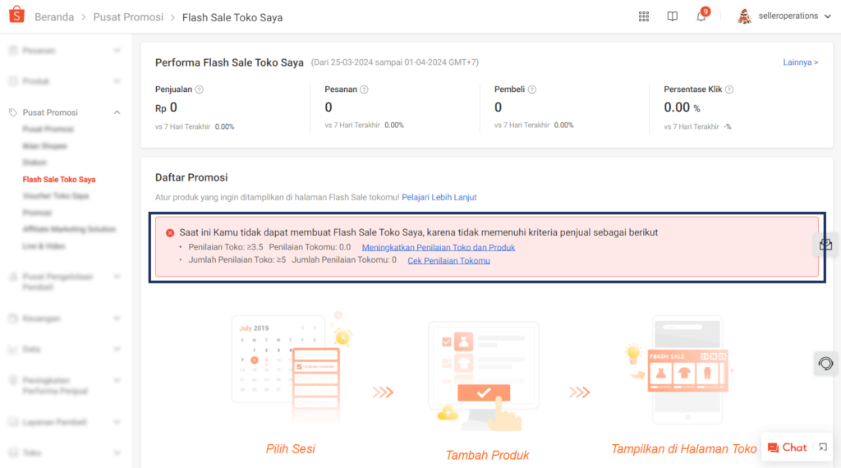Screen dimensions: 841x468
Task: Open Pusat Promosi sidebar heading
Action: tap(50, 112)
